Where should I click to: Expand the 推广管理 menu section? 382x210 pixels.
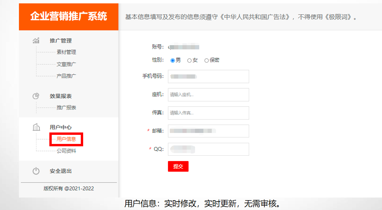(61, 40)
